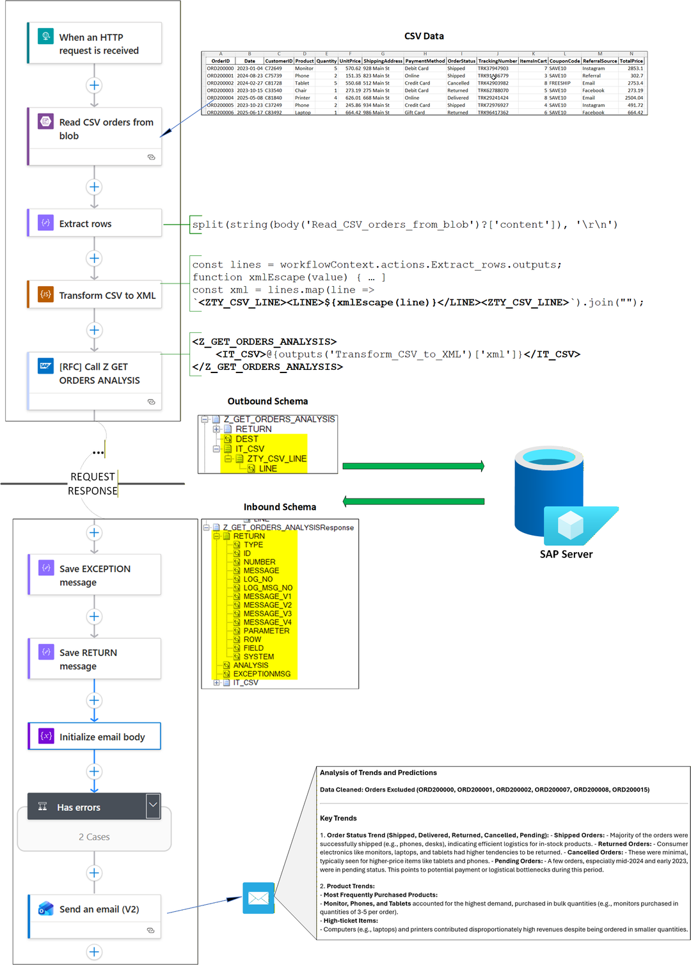This screenshot has height=965, width=691.
Task: Collapse IT_CSV node in Outbound Schema
Action: coord(216,449)
